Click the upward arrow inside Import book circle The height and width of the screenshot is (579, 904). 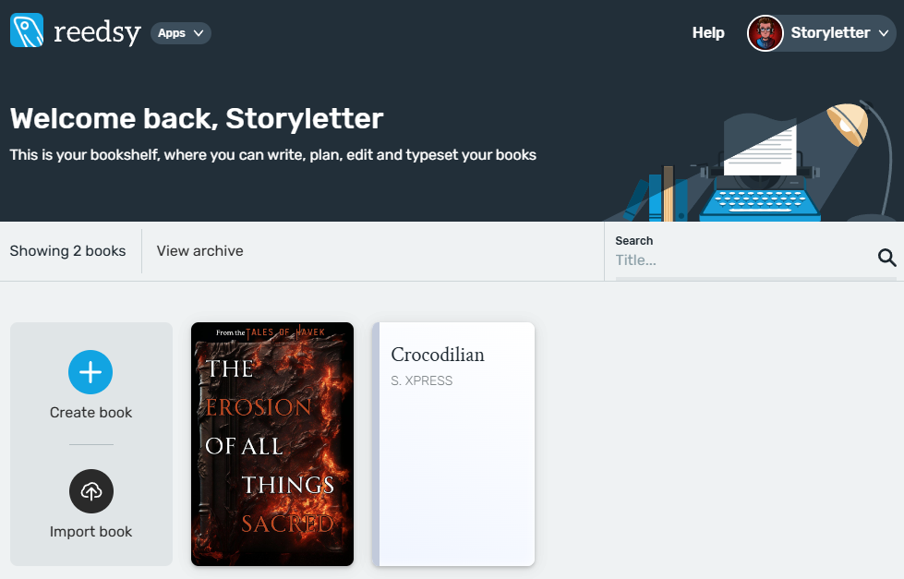90,491
